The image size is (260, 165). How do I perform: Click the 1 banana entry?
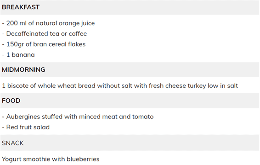point(18,55)
